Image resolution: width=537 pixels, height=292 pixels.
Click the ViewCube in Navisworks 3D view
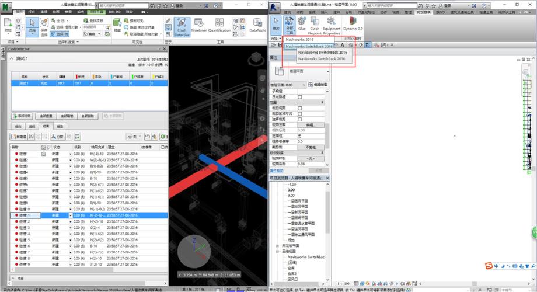[x=256, y=58]
